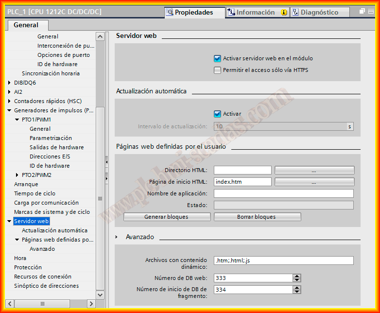
Task: Toggle the Activar automatic update checkbox
Action: (218, 114)
